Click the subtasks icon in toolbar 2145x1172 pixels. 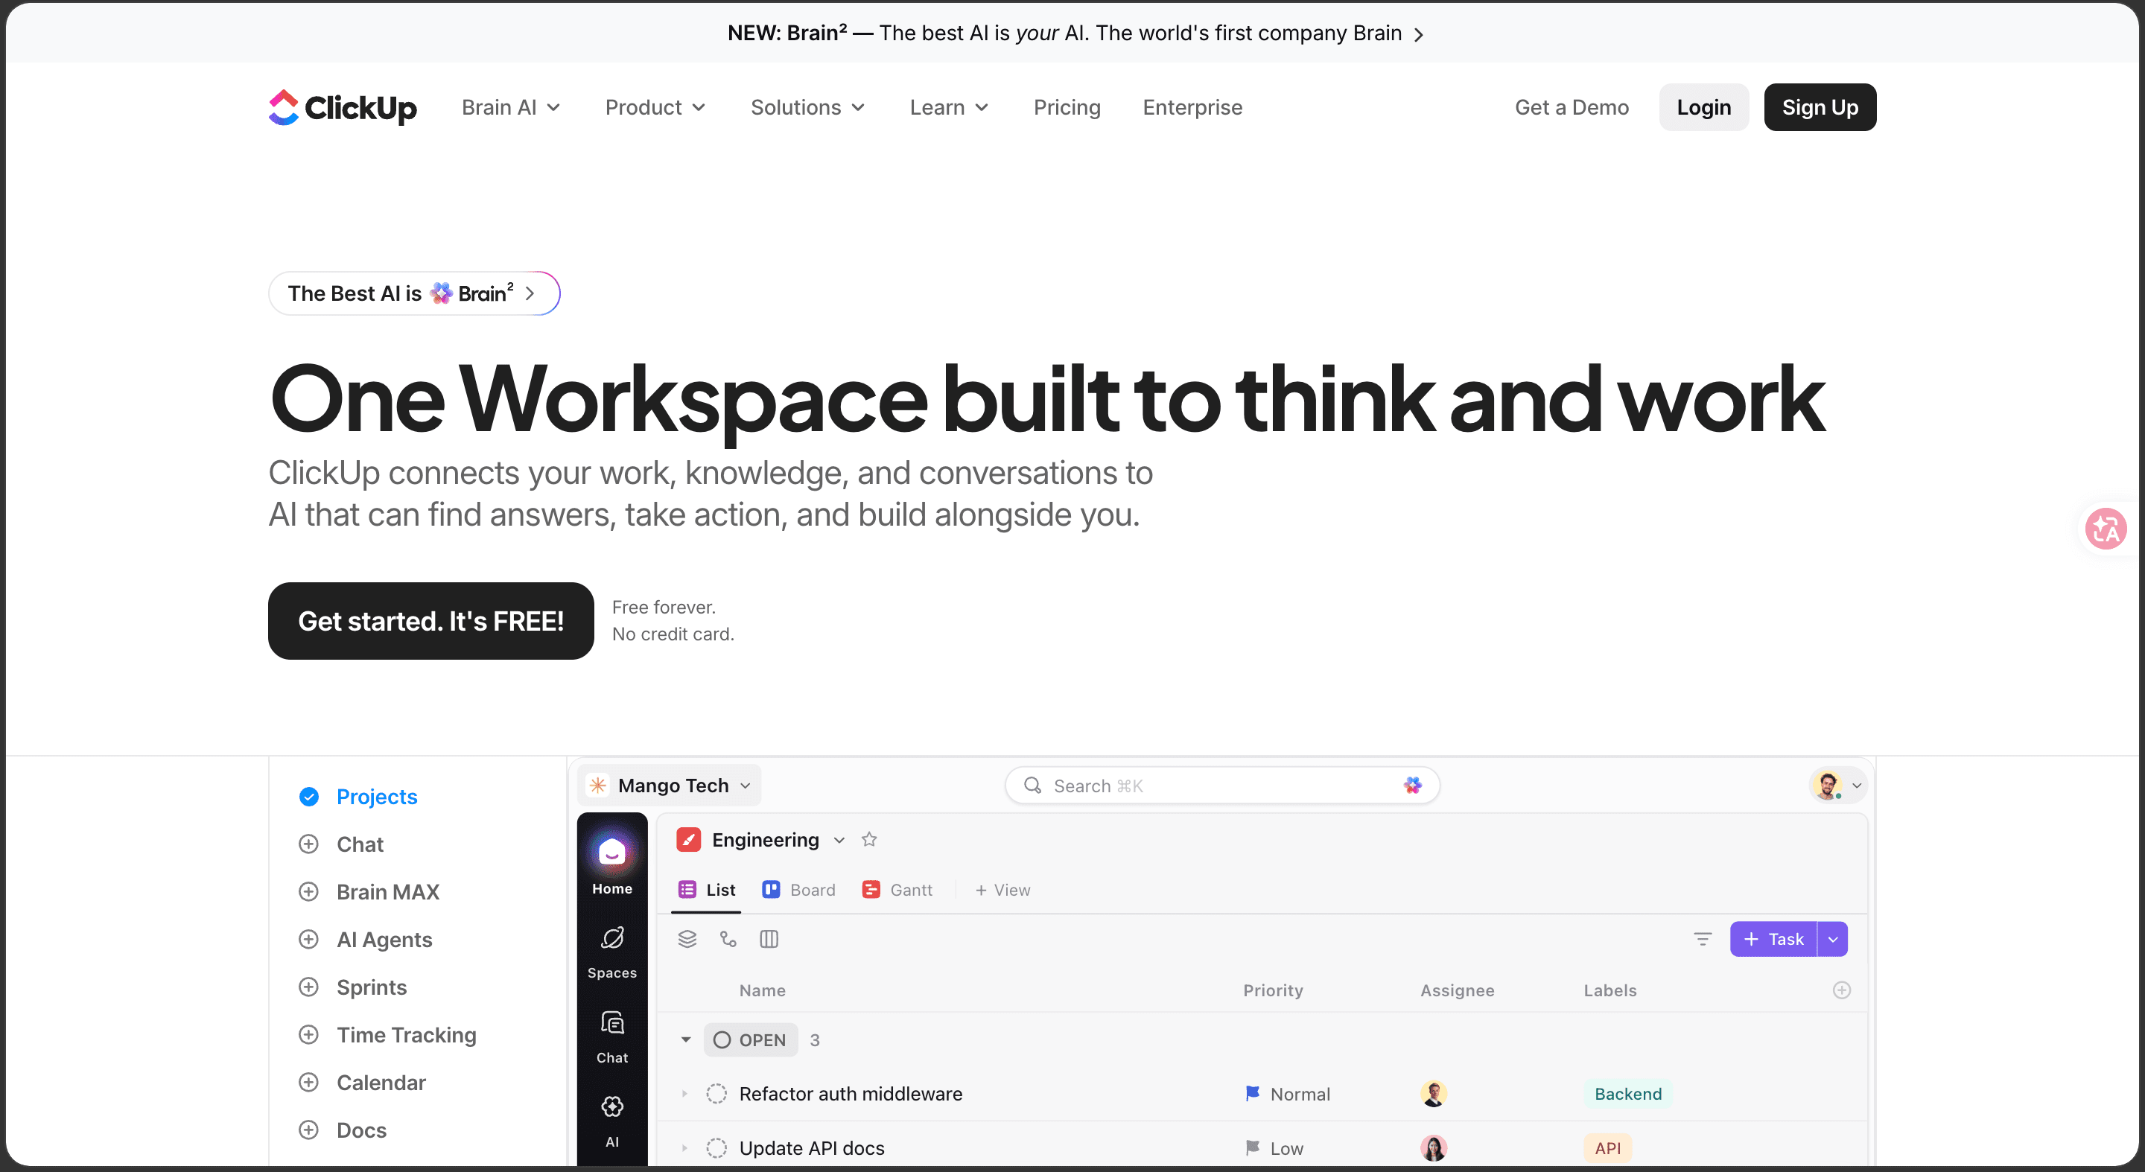(728, 939)
